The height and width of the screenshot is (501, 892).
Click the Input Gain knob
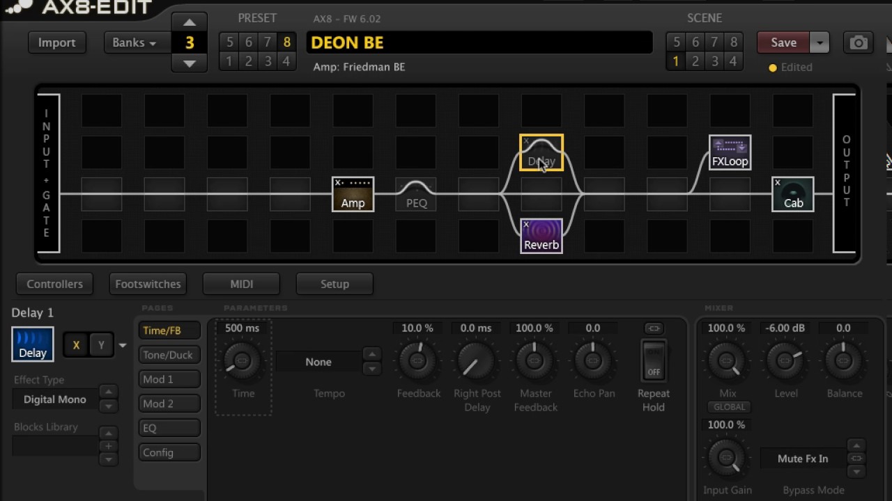click(727, 457)
